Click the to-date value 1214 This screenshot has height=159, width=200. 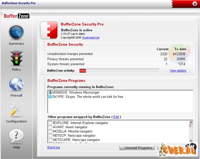tap(182, 64)
